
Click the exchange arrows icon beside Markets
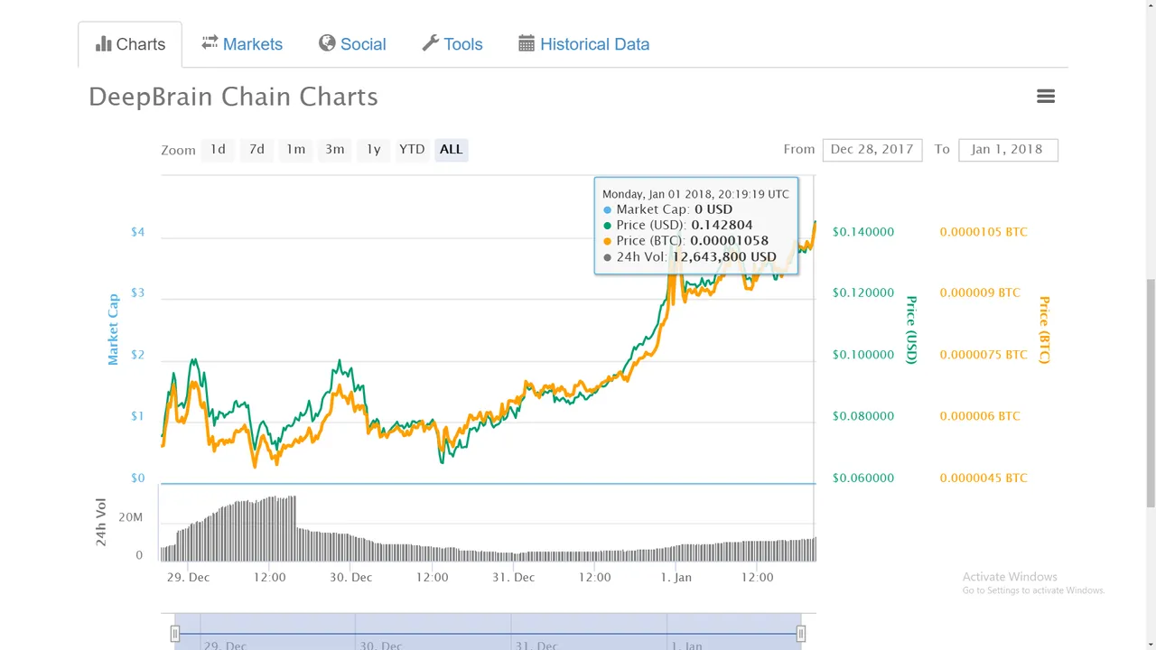point(210,42)
